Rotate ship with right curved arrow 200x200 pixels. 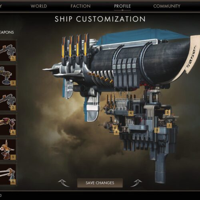136,183
